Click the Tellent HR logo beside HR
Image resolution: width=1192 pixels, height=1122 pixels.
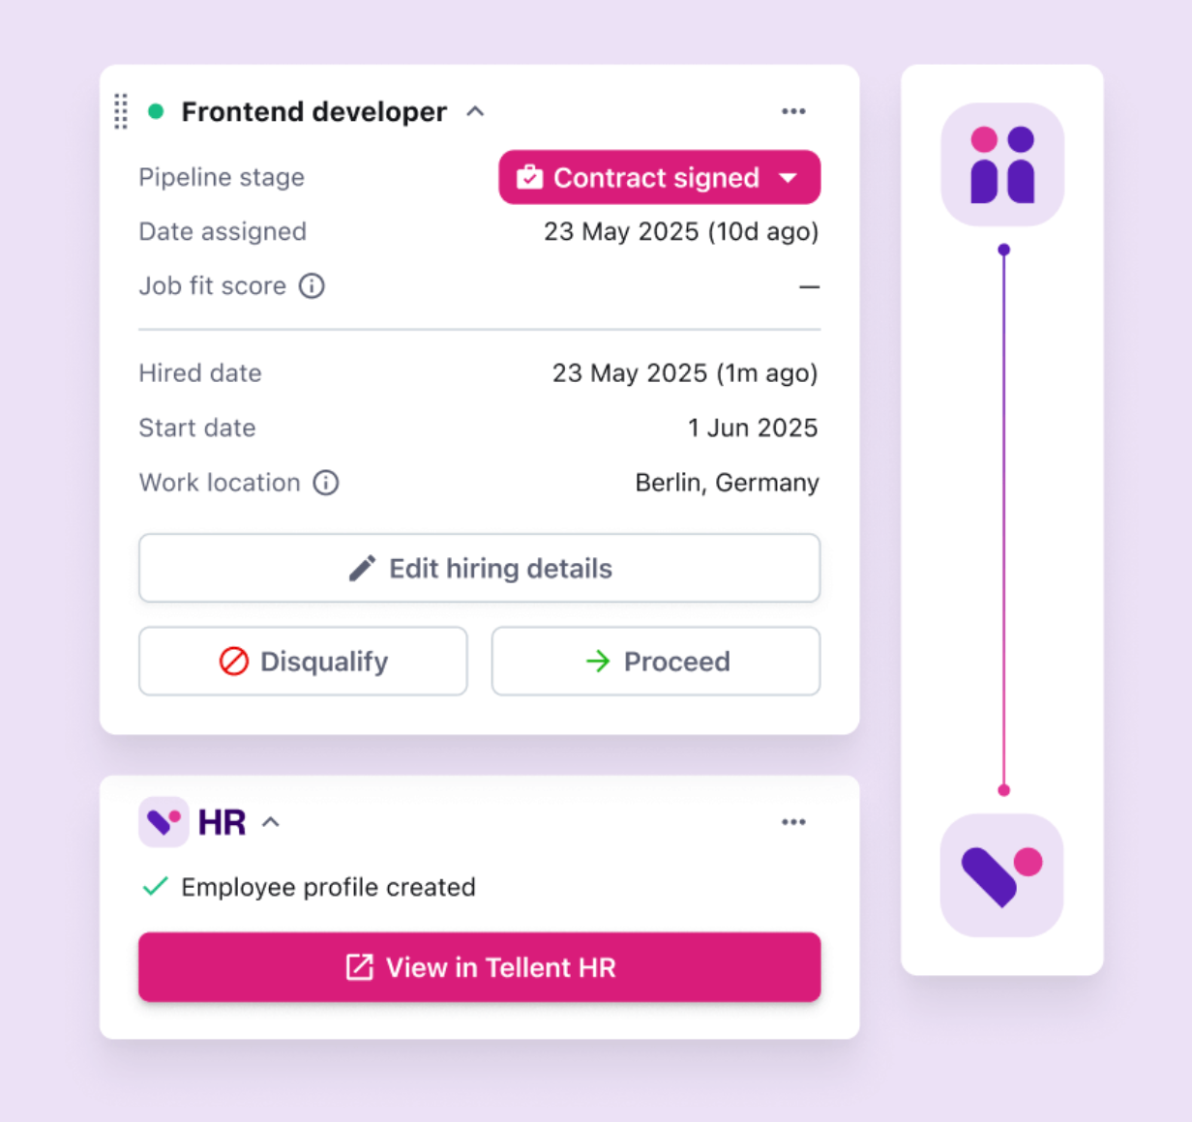164,822
